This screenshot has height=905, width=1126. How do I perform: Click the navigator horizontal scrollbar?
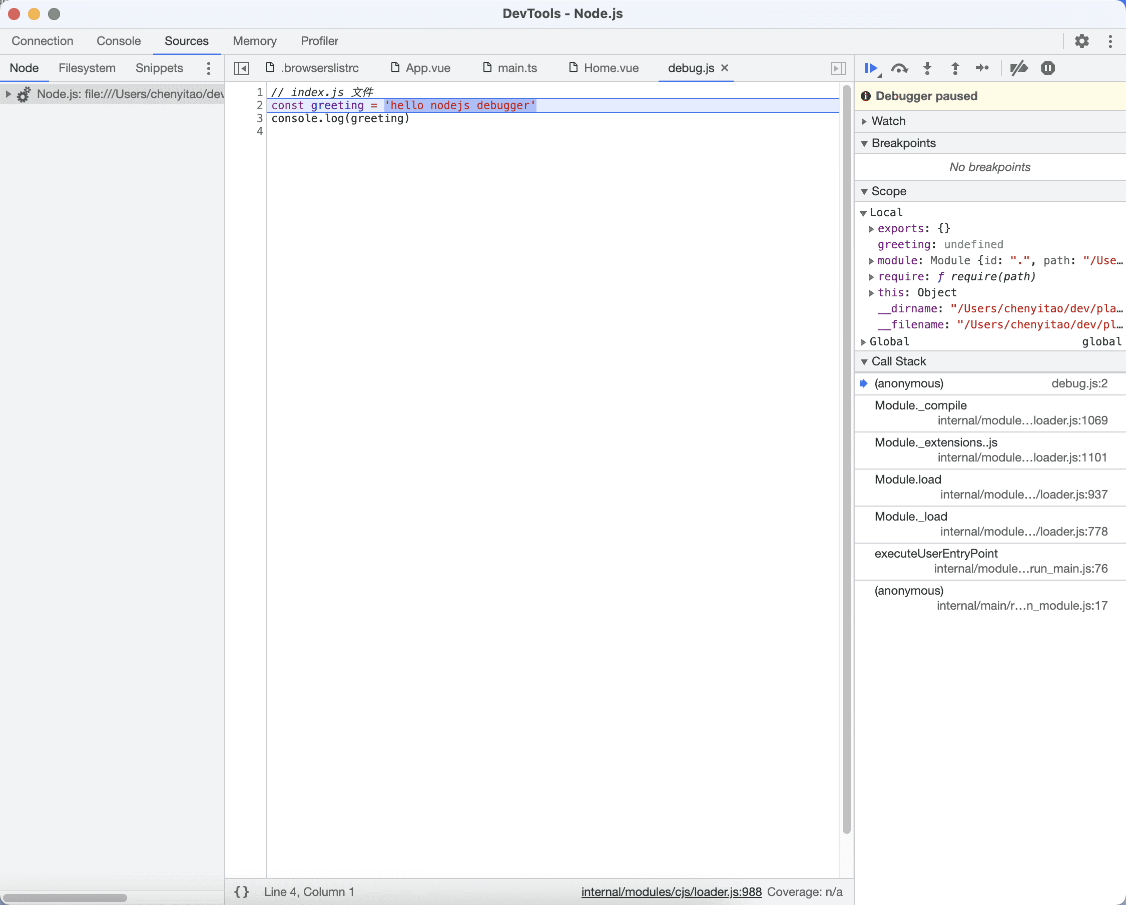(65, 897)
